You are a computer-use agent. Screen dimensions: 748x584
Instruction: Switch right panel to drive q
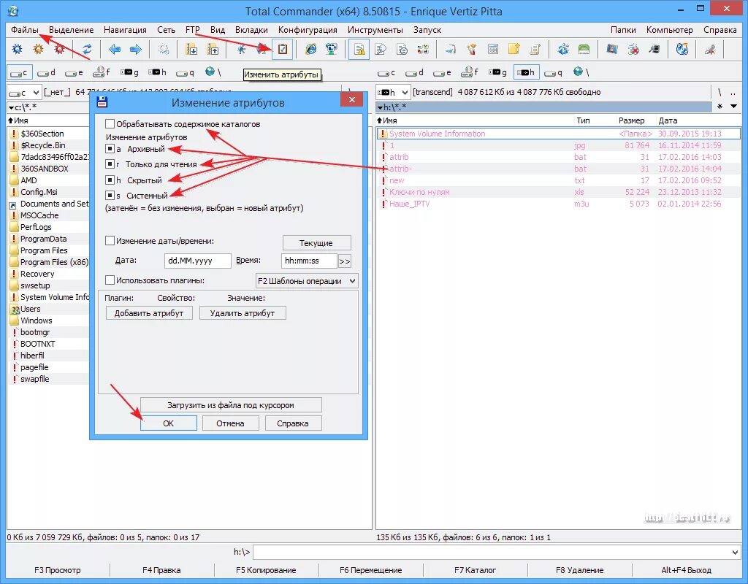point(554,72)
